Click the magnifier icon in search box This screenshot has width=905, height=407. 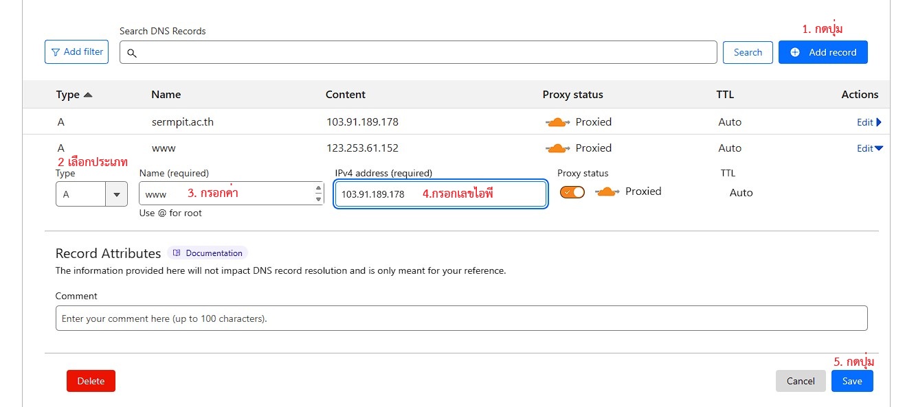tap(132, 53)
